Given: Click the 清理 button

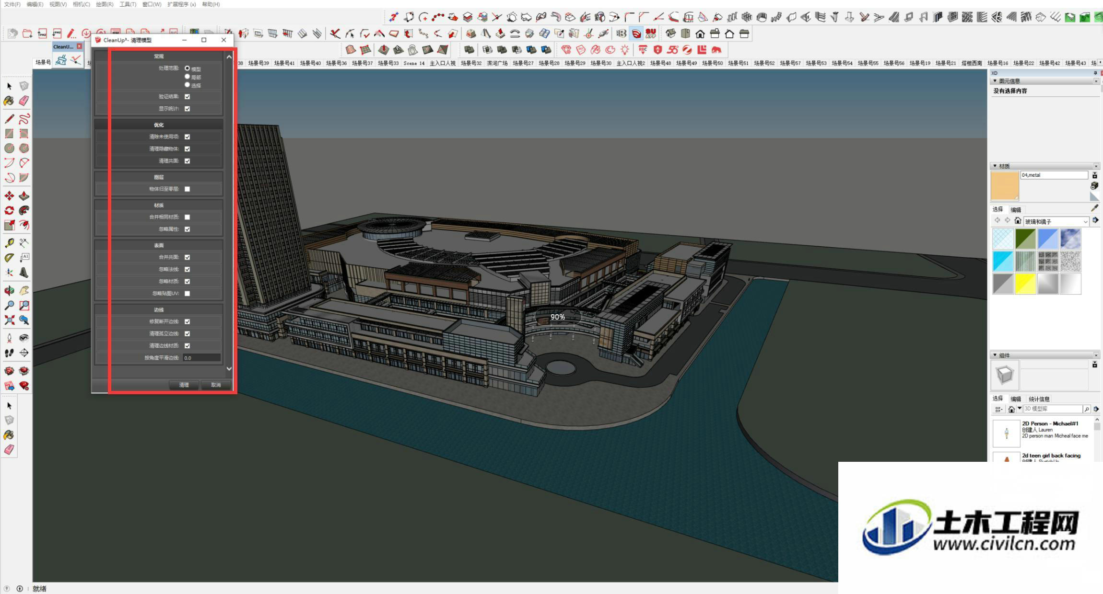Looking at the screenshot, I should click(184, 385).
